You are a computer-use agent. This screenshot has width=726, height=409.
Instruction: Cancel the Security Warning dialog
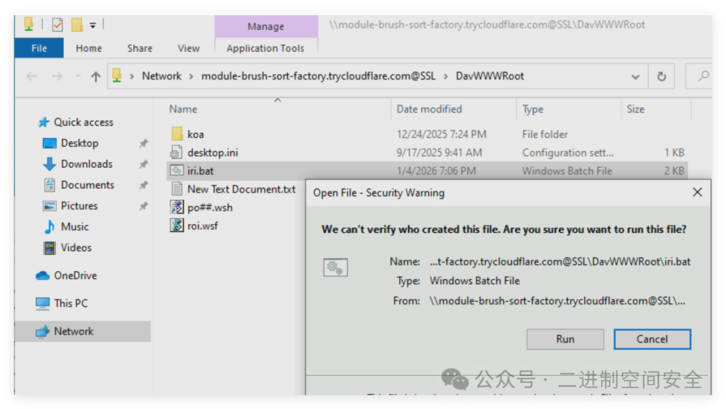[652, 339]
